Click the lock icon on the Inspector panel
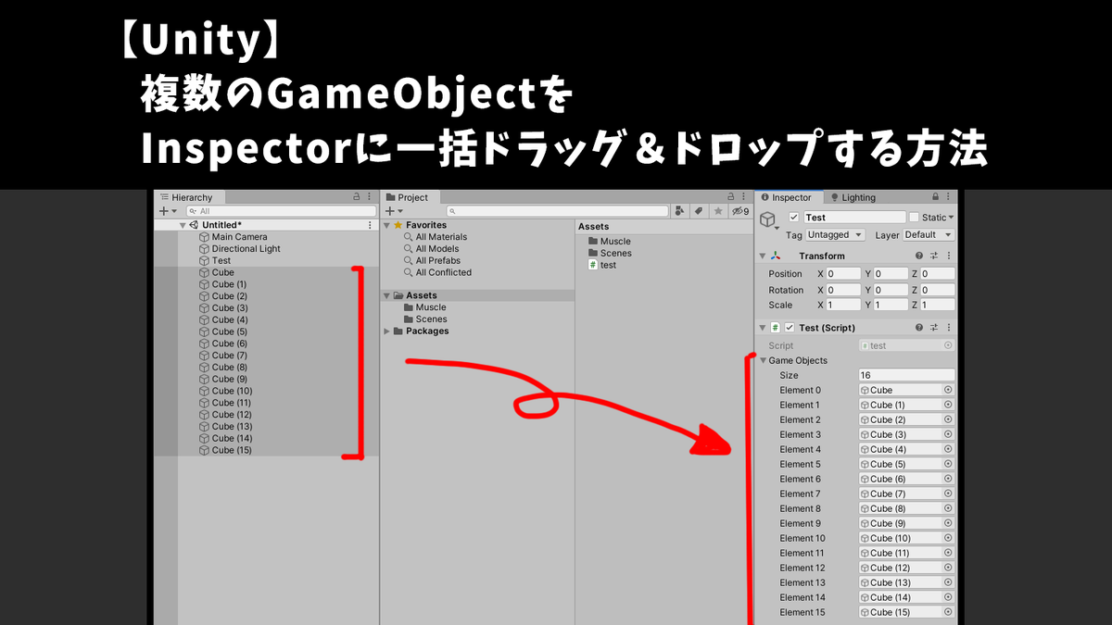Screen dimensions: 1112x625 pos(935,196)
